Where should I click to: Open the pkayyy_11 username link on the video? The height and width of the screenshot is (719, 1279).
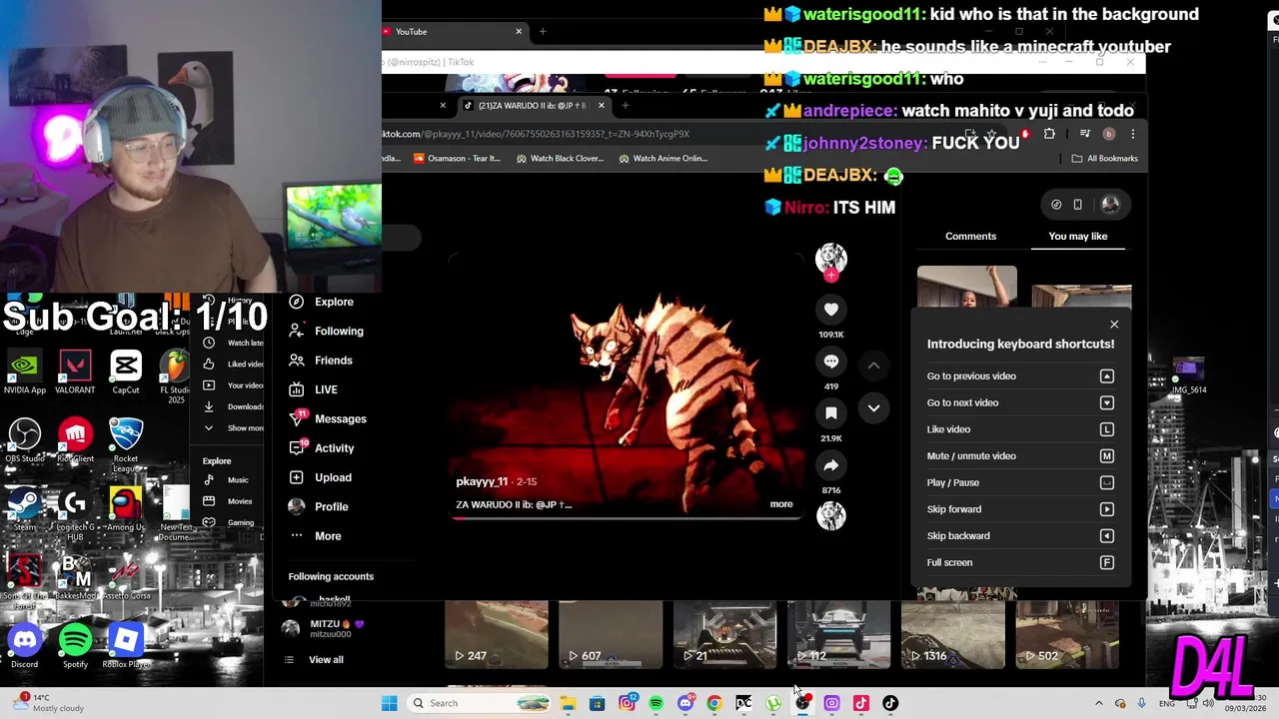(x=482, y=481)
